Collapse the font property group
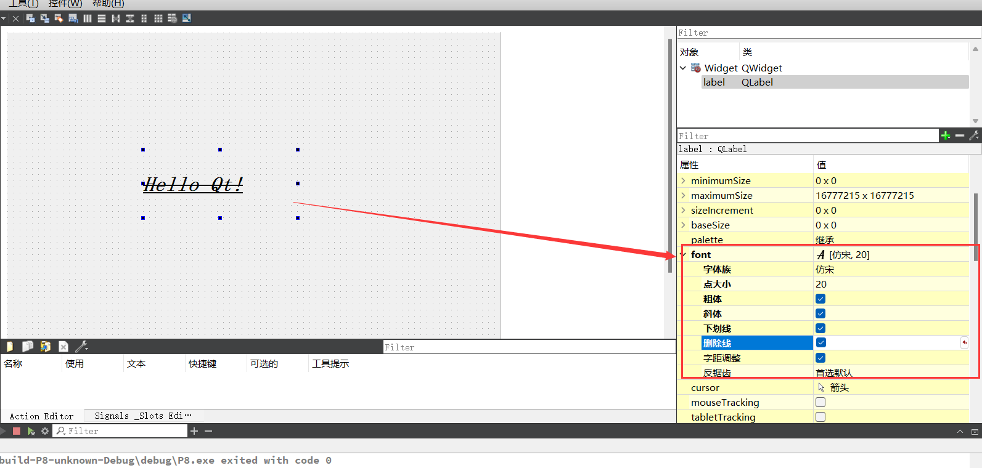Viewport: 982px width, 468px height. [683, 254]
